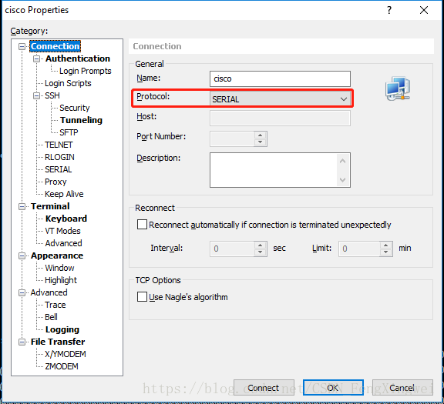The height and width of the screenshot is (404, 444).
Task: Open Advanced under Terminal
Action: 63,243
